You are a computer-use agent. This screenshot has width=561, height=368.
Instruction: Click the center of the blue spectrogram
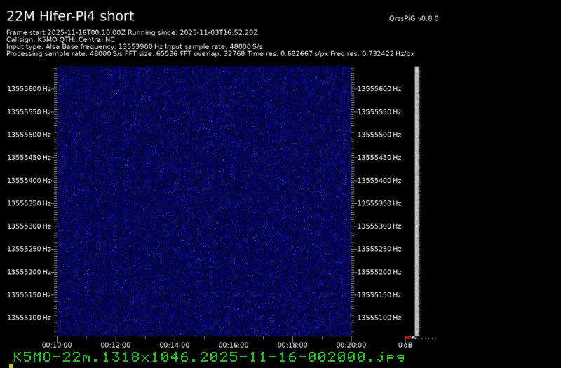pos(205,201)
